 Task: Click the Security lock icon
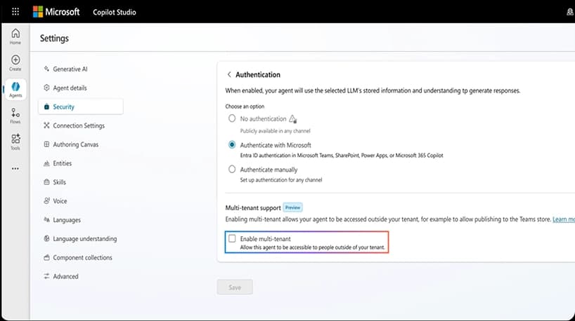pos(46,107)
